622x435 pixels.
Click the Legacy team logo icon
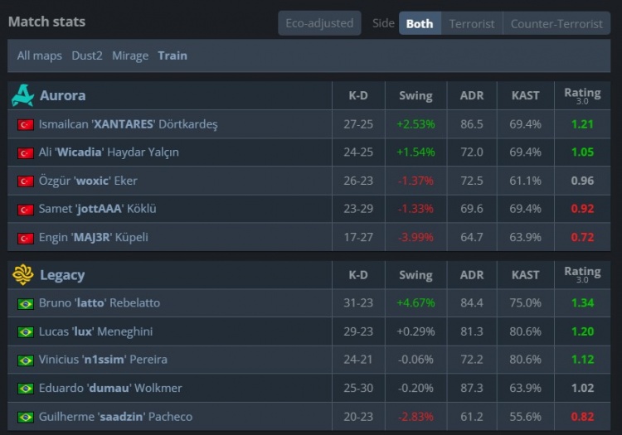(22, 274)
